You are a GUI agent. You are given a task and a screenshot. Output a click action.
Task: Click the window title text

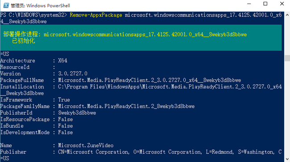tap(40, 5)
